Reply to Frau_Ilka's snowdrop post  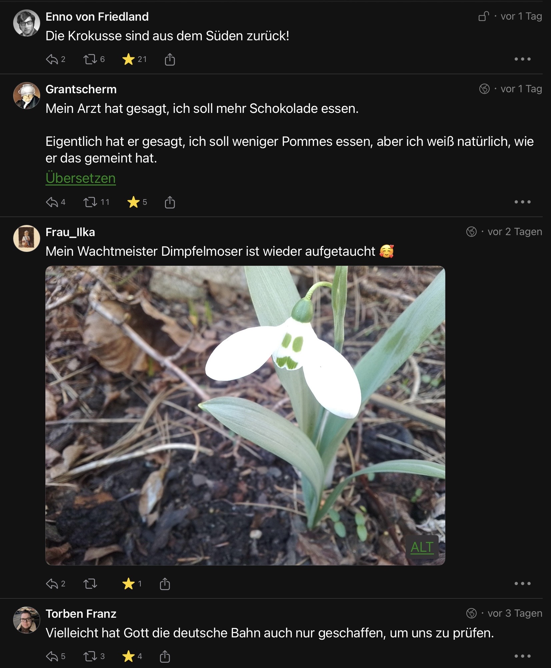[52, 584]
